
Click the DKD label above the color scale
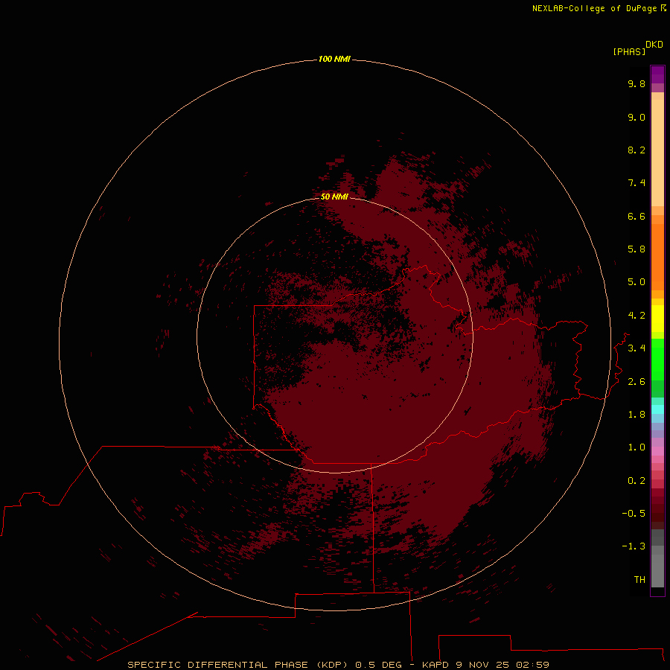point(654,45)
